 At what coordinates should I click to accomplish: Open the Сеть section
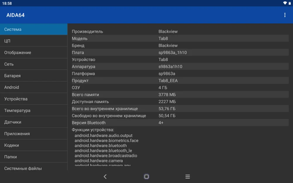click(x=34, y=64)
